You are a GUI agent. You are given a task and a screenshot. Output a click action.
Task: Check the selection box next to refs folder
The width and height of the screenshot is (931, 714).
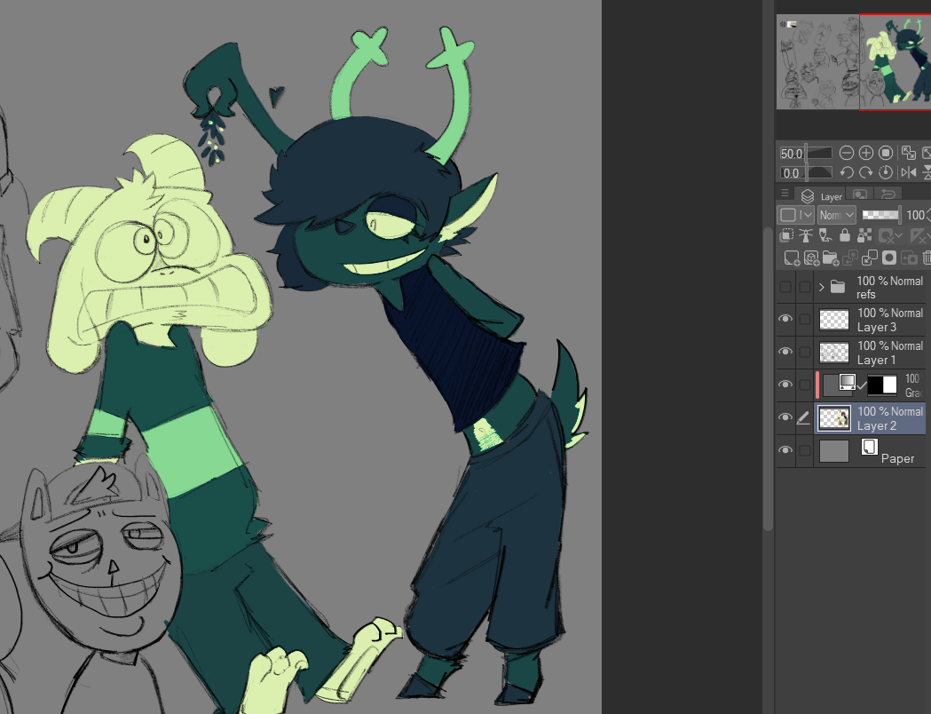[x=805, y=287]
